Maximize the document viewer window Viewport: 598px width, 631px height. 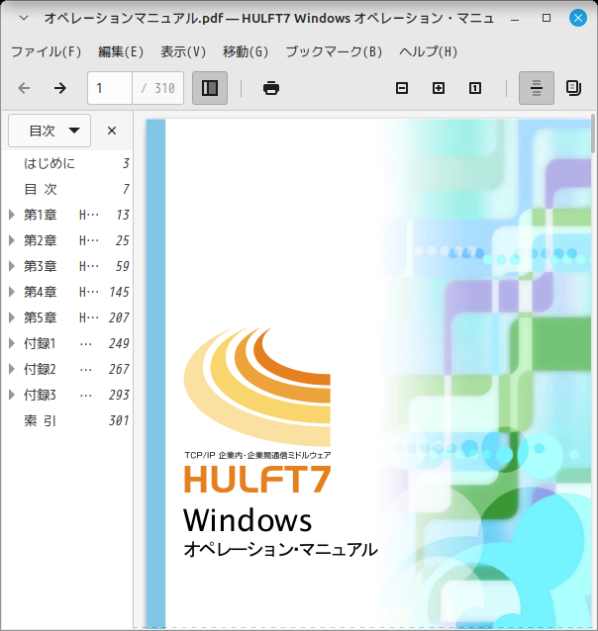(547, 18)
